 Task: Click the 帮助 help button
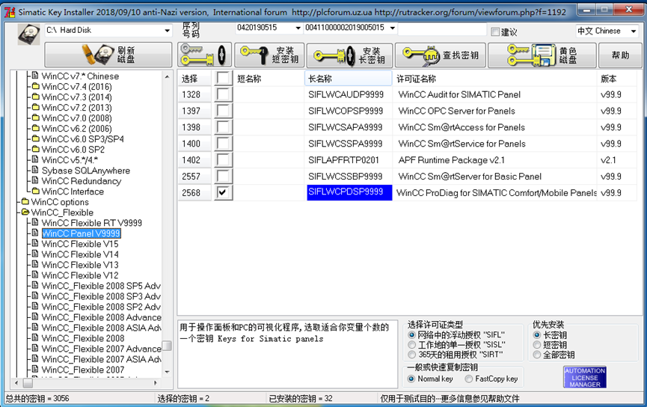click(x=621, y=55)
